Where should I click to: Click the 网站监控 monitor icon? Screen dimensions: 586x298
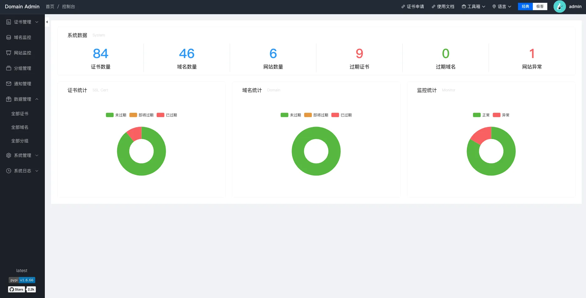click(x=9, y=53)
